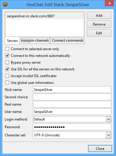Click the Close button
The width and height of the screenshot is (116, 156).
click(100, 149)
